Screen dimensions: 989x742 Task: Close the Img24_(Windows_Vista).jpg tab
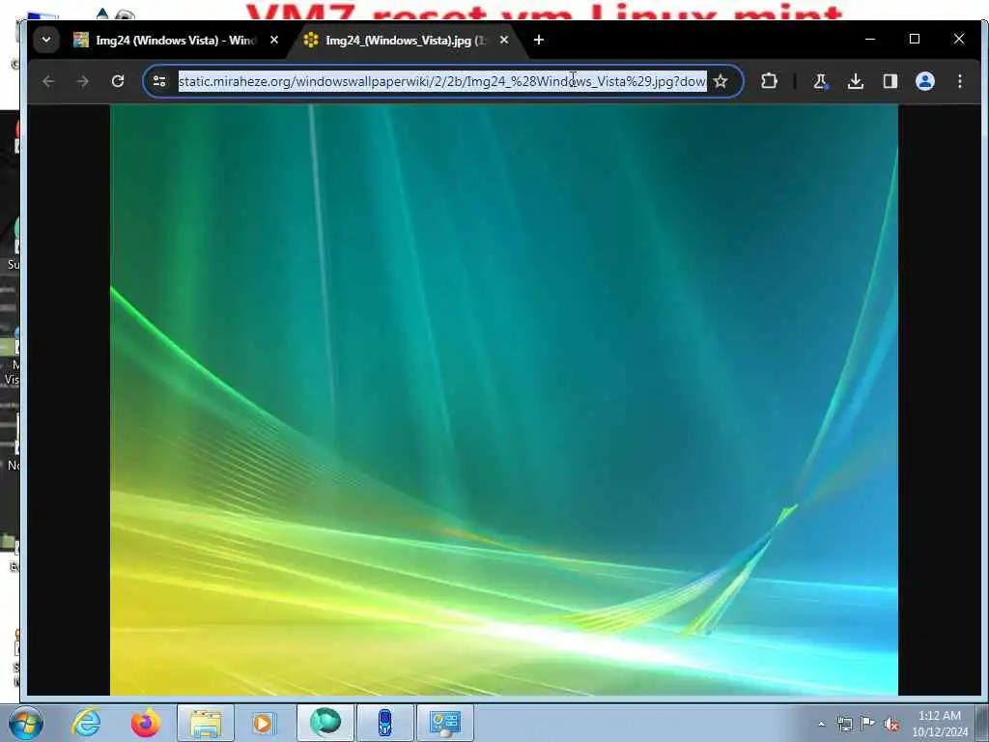pyautogui.click(x=504, y=40)
